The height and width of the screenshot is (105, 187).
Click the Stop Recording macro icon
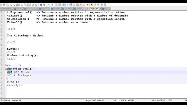tap(95, 5)
